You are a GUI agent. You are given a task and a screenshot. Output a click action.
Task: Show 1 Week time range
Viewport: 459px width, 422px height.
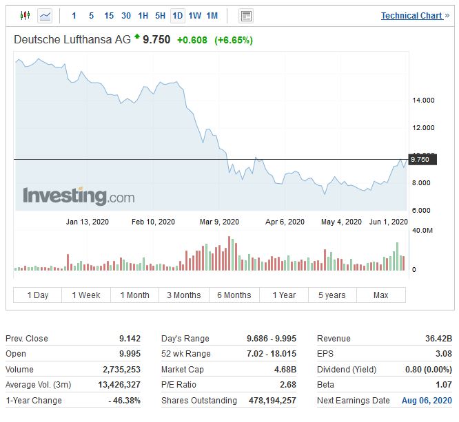(86, 295)
